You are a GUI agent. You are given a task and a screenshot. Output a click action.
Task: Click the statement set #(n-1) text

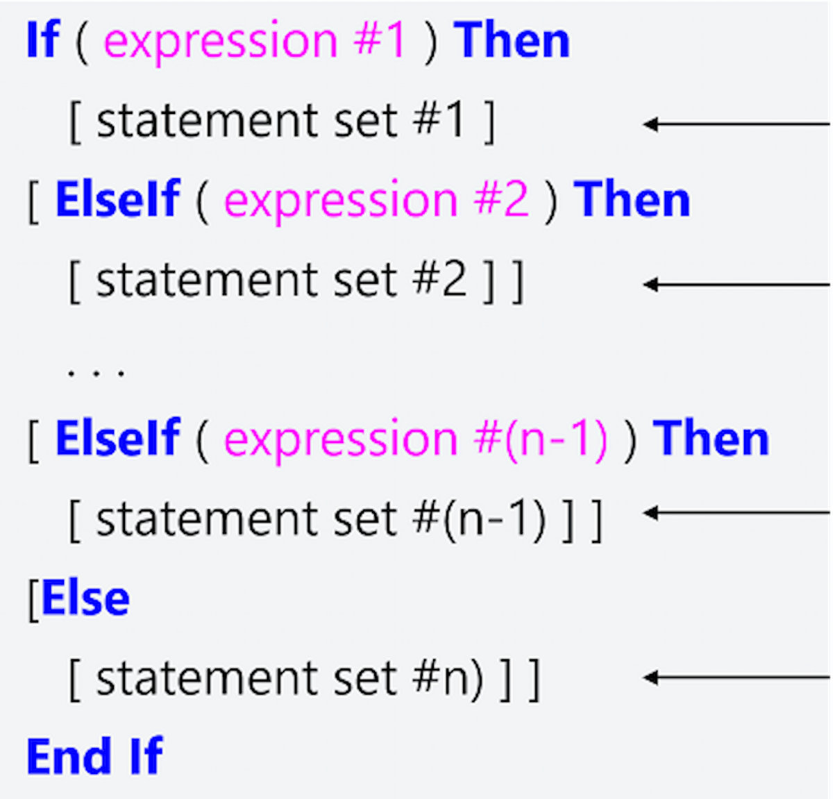[x=321, y=519]
